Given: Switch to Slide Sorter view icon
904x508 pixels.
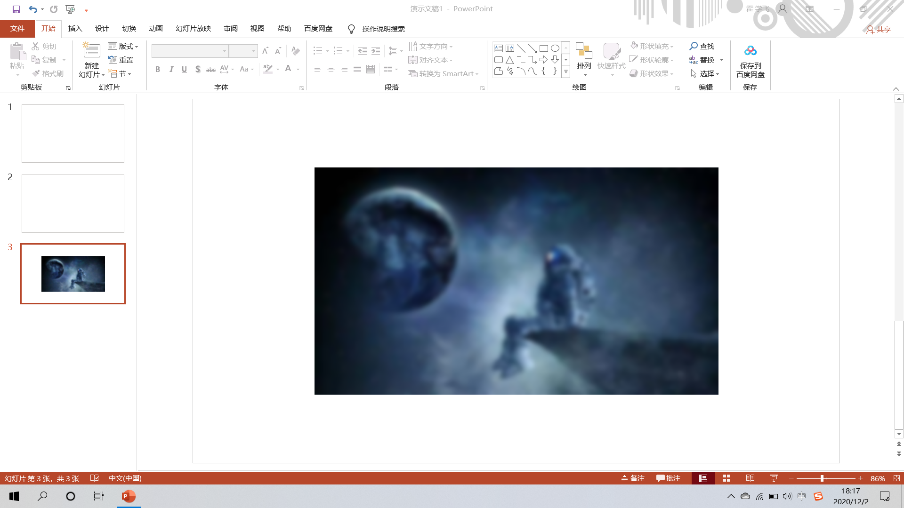Looking at the screenshot, I should point(726,478).
